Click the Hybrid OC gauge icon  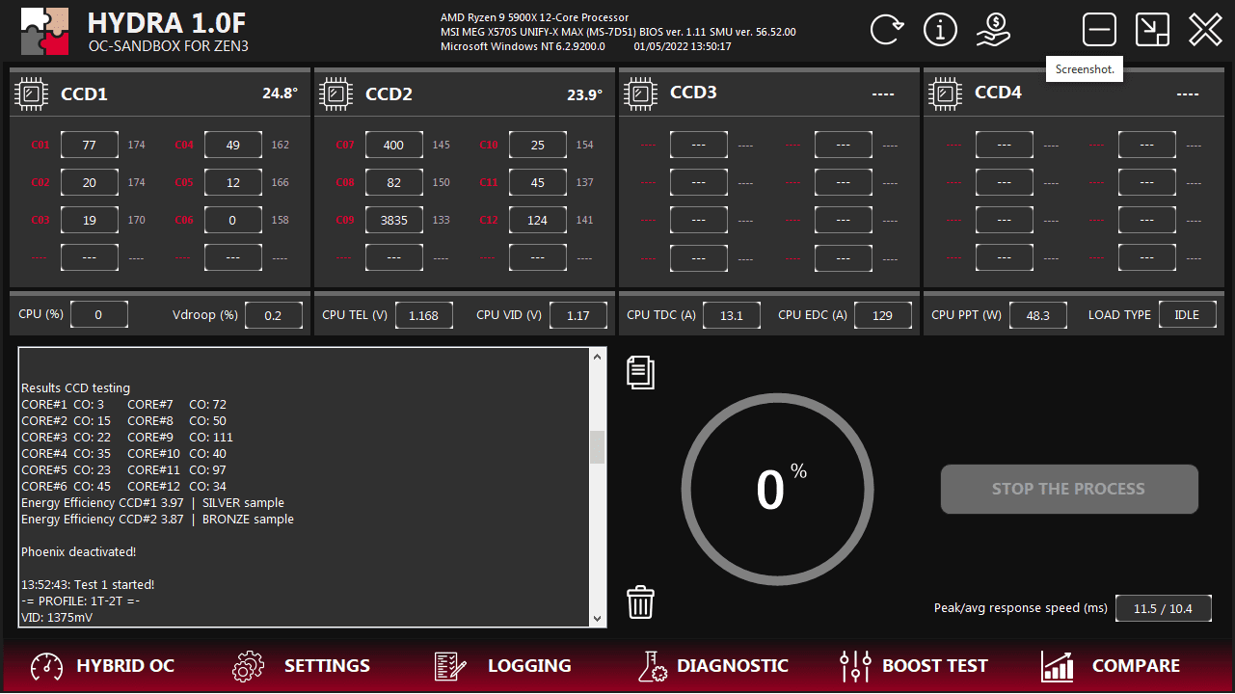click(47, 666)
